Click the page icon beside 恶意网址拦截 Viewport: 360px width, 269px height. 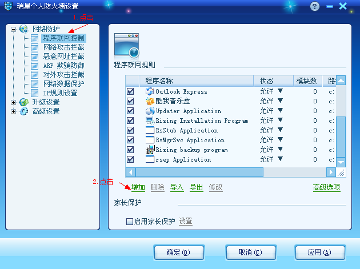coord(34,57)
